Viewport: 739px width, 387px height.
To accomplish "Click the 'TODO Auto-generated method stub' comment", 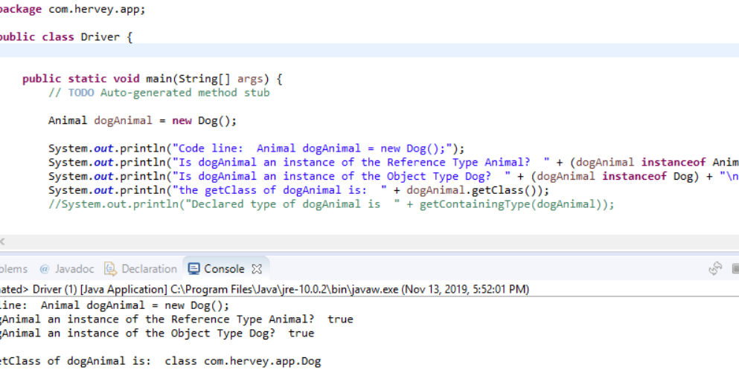I will click(x=159, y=93).
